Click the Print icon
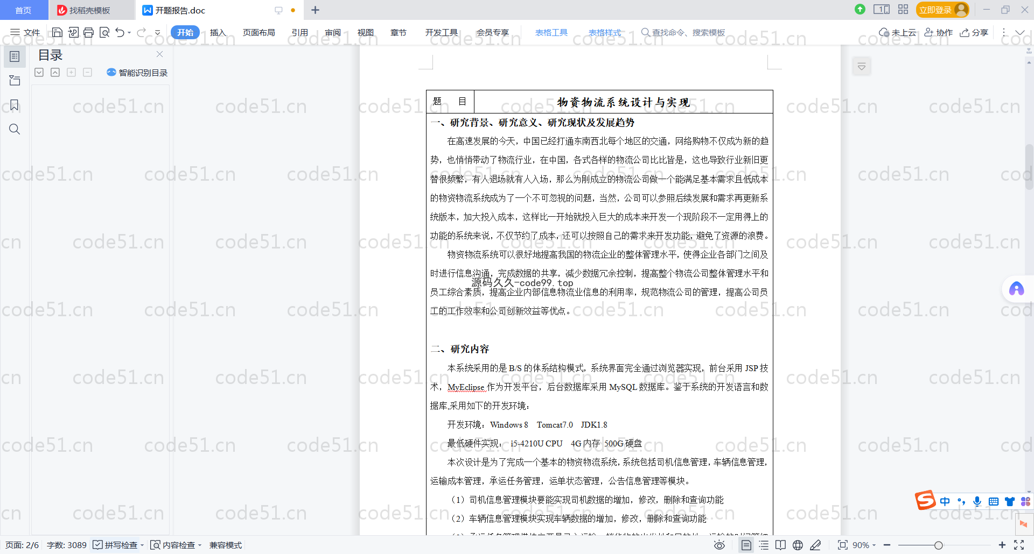The width and height of the screenshot is (1034, 554). point(89,33)
